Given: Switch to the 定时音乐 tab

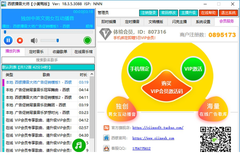Looking at the screenshot, I should point(36,52).
